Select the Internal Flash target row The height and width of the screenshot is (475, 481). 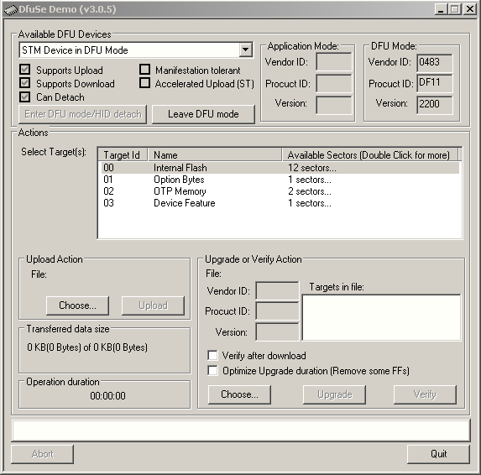[x=280, y=168]
